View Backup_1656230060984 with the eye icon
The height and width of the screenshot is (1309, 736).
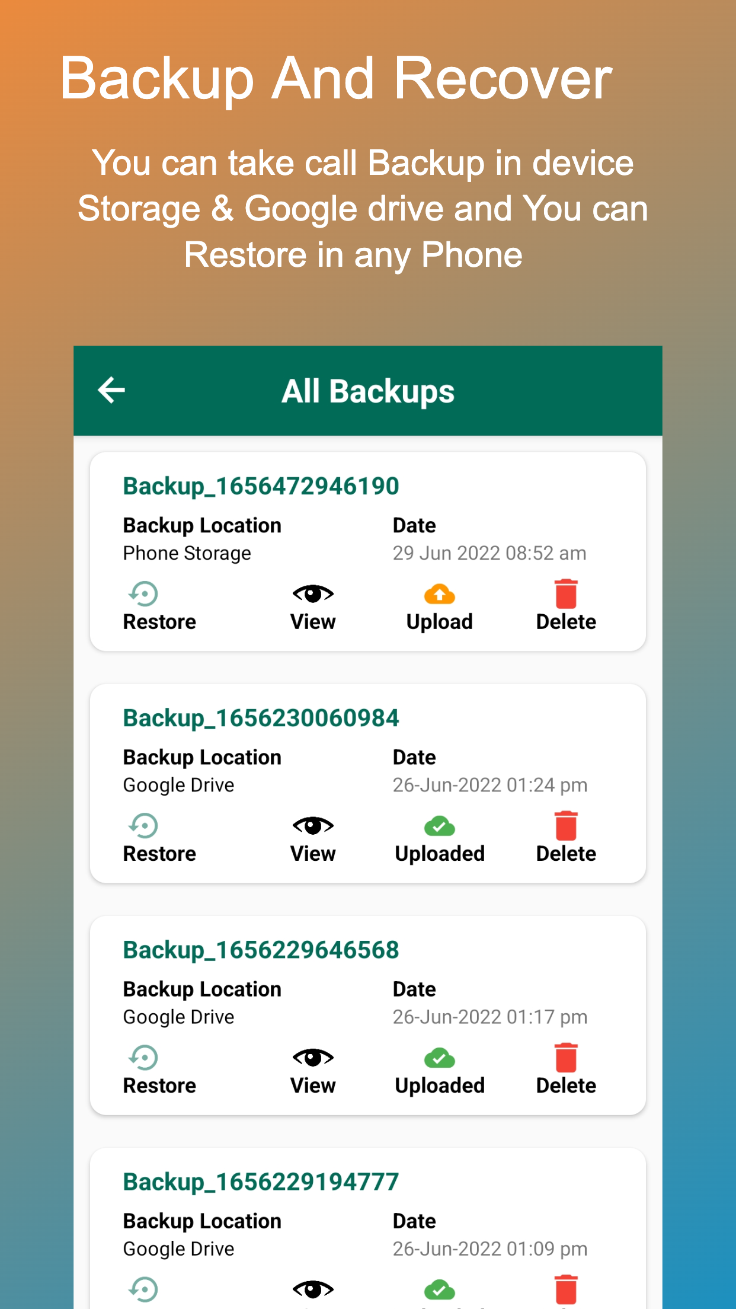pyautogui.click(x=313, y=825)
